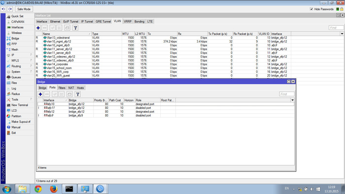345x194 pixels.
Task: Open New Terminal
Action: (x=20, y=105)
